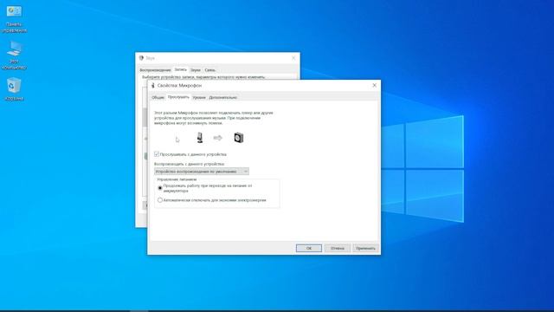This screenshot has width=554, height=312.
Task: Switch to the Levels tab in Microphone Properties
Action: pos(199,97)
